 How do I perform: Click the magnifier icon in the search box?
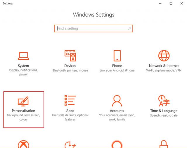point(129,28)
